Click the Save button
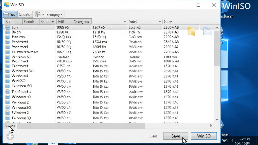The height and width of the screenshot is (145, 258). 176,136
